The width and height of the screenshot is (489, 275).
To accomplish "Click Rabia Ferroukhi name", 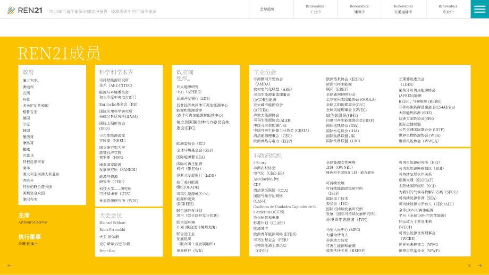I will coord(112,229).
